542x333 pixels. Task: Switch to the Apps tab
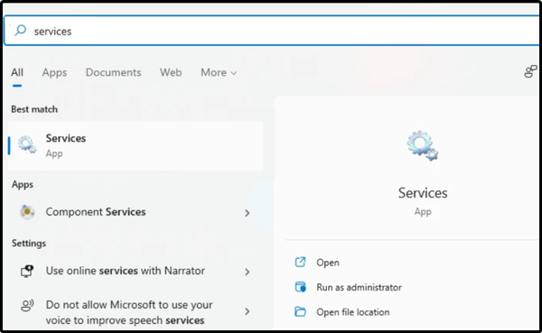(54, 72)
